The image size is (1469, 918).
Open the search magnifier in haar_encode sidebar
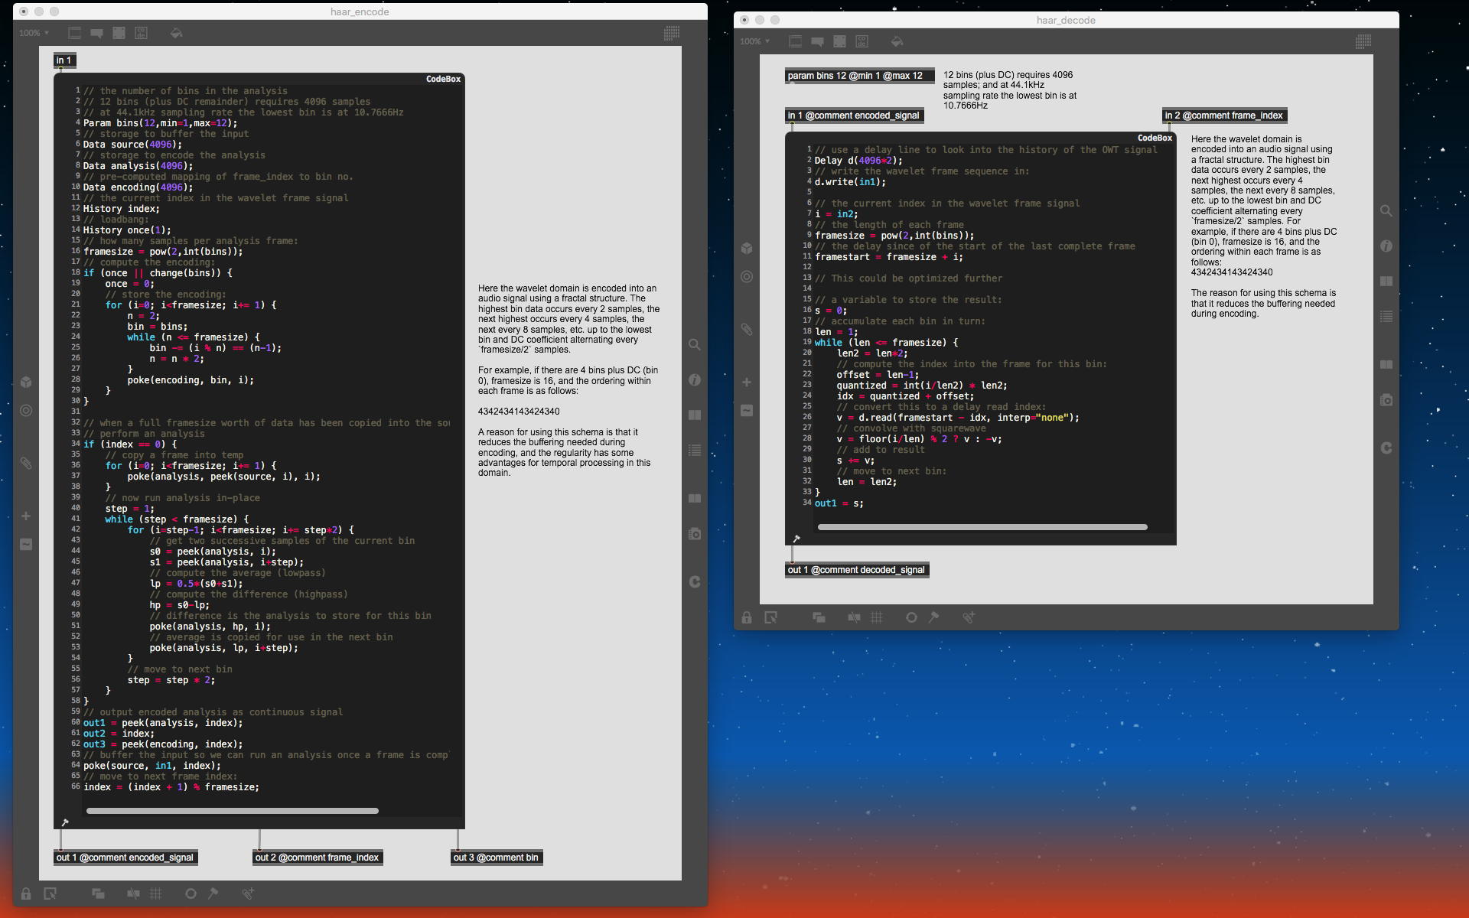click(x=695, y=345)
